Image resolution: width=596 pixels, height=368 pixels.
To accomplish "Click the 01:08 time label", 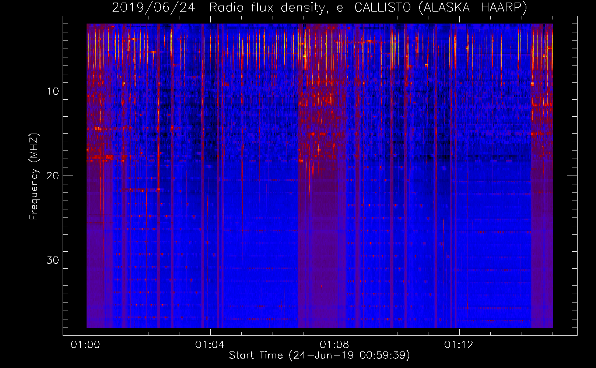I will pos(334,345).
